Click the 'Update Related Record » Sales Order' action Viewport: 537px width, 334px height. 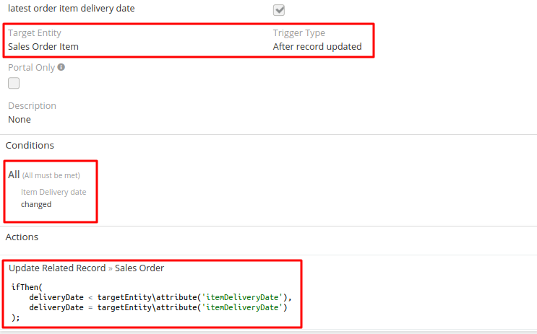(x=87, y=268)
